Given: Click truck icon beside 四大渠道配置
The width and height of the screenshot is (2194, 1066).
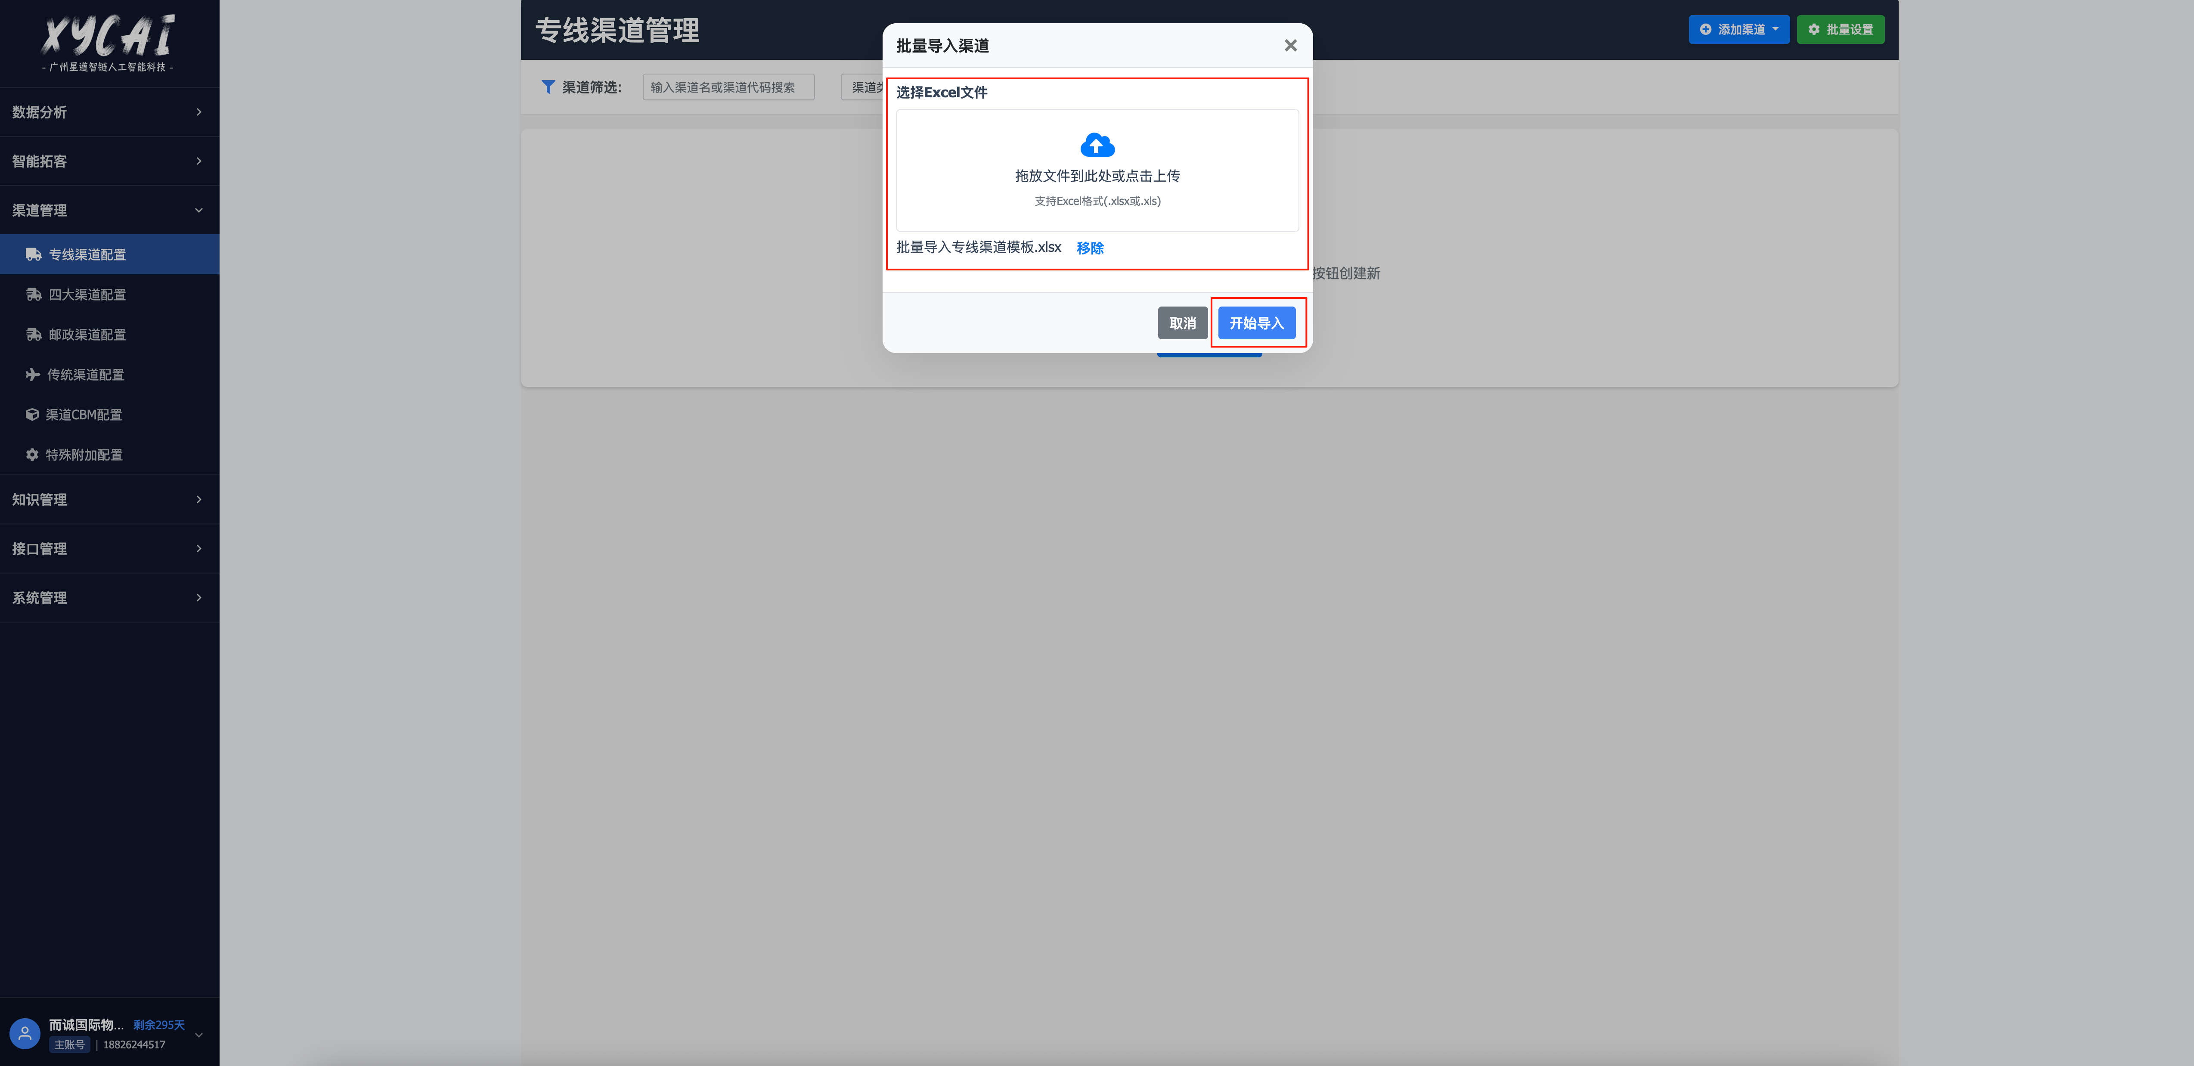Looking at the screenshot, I should (33, 294).
